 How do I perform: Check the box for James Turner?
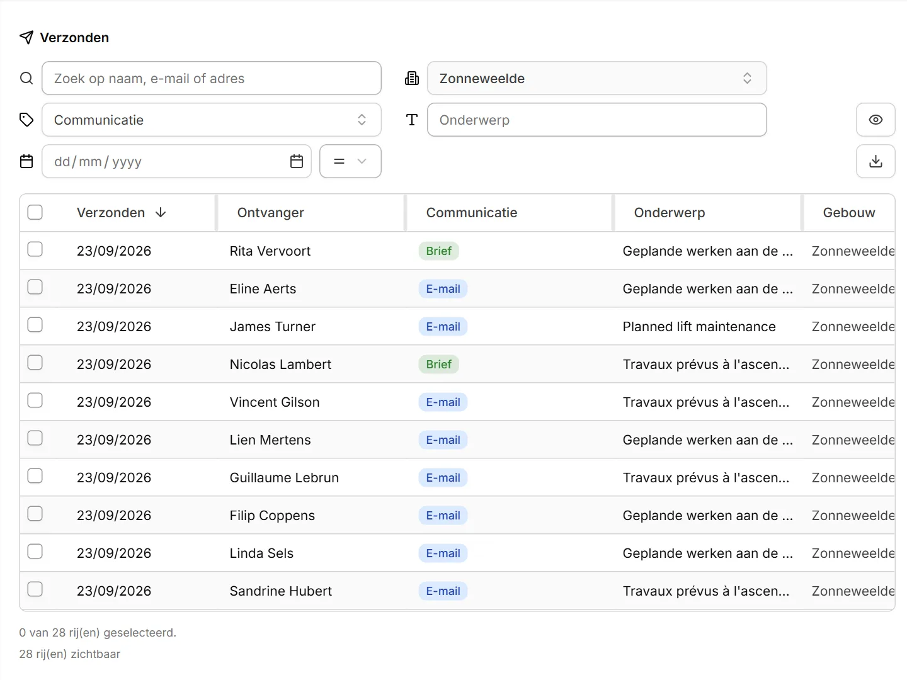(x=35, y=325)
